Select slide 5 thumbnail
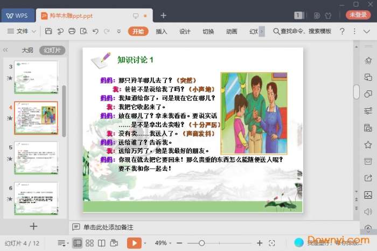The height and width of the screenshot is (251, 377). (36, 158)
